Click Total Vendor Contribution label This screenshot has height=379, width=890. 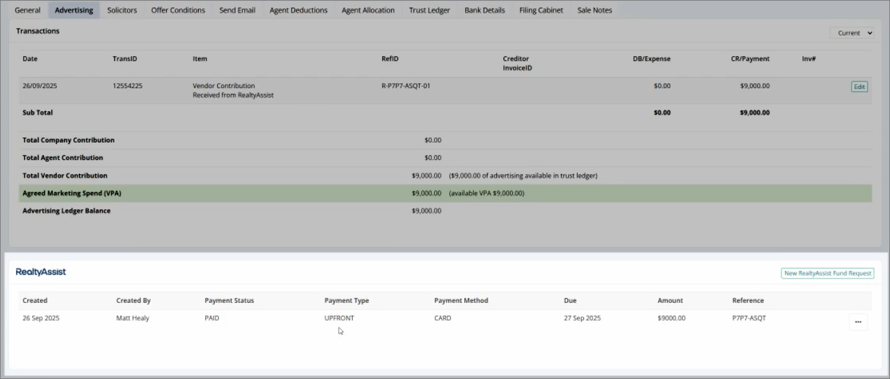[65, 175]
